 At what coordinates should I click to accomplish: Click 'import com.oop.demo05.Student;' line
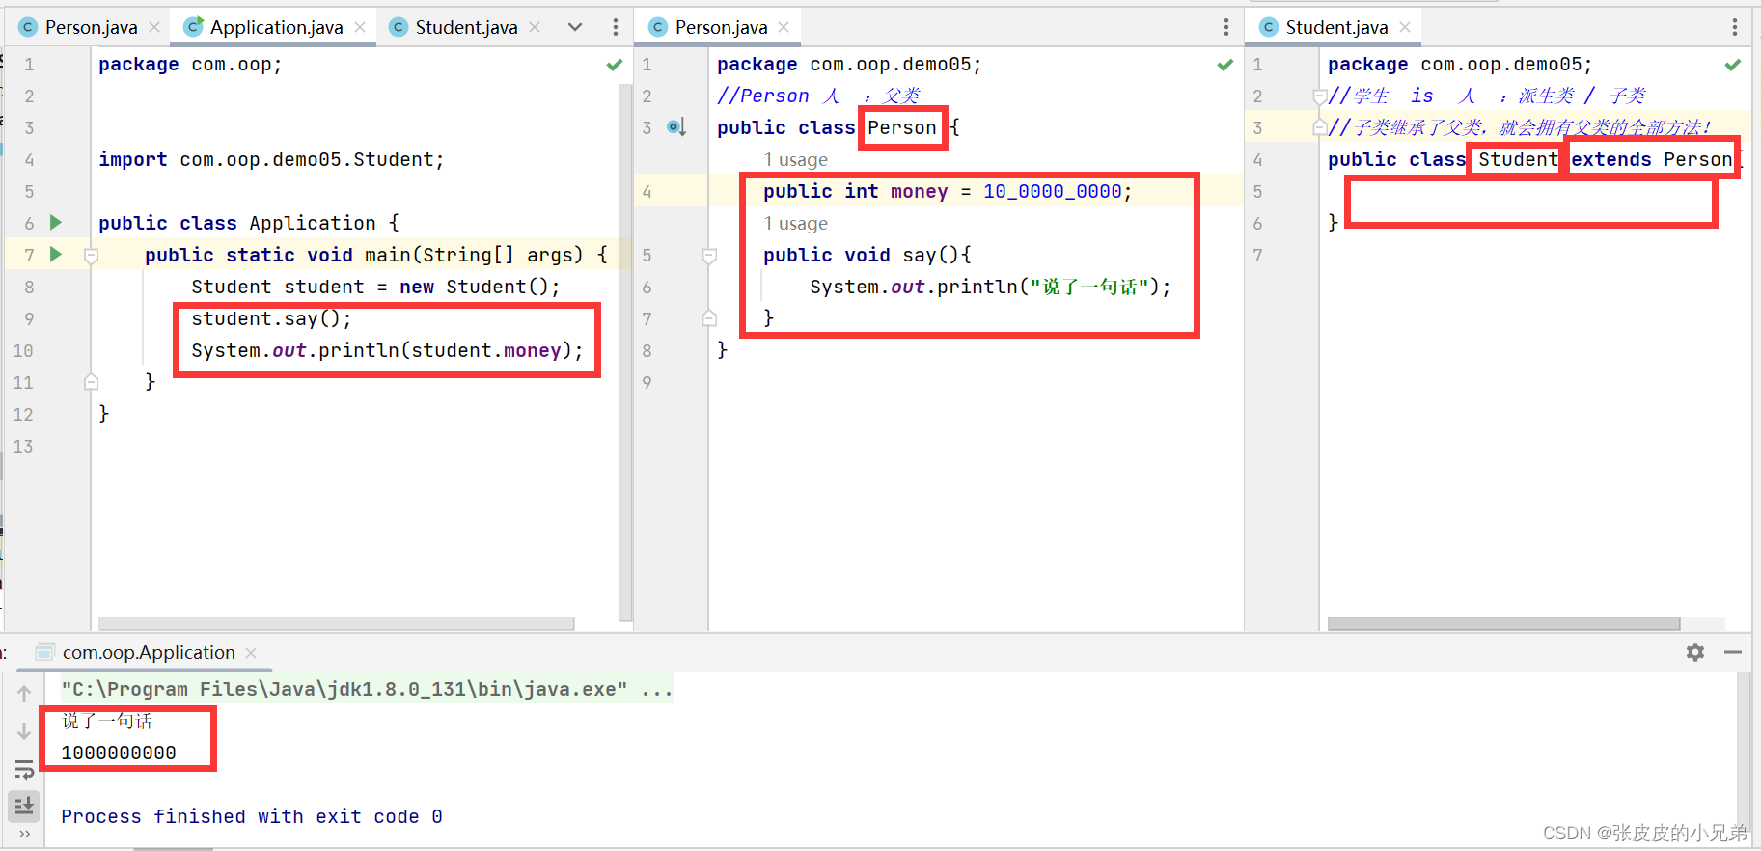click(x=271, y=159)
